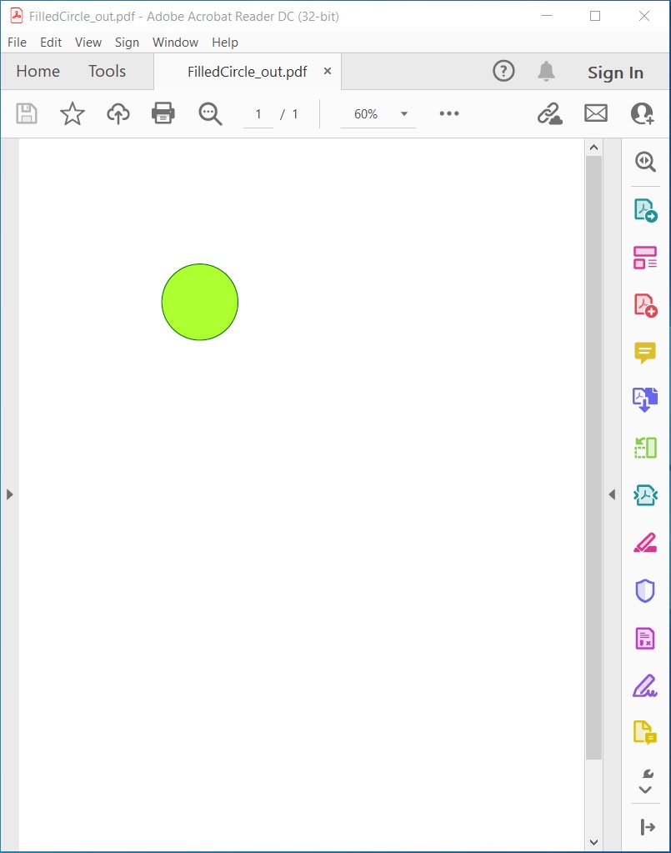The image size is (671, 853).
Task: Select the Fill & Sign tool
Action: (x=645, y=685)
